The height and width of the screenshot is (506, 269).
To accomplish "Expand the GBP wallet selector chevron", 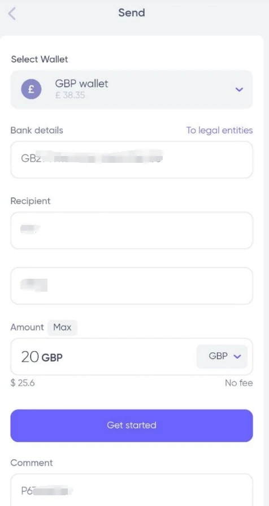I will (x=239, y=89).
